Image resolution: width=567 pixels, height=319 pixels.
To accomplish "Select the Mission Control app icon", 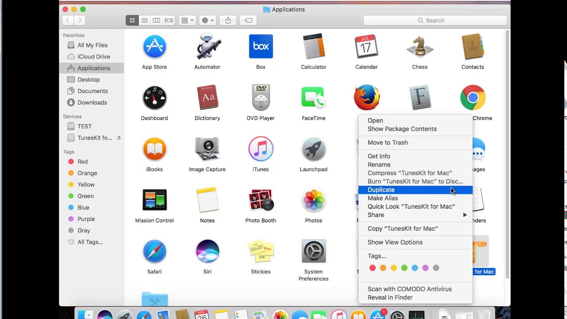I will pyautogui.click(x=154, y=200).
